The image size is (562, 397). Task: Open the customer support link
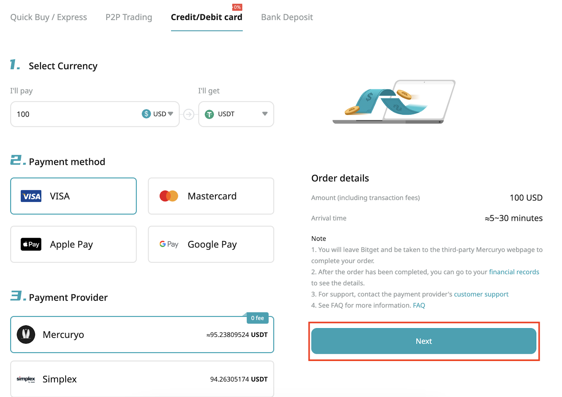pyautogui.click(x=481, y=294)
